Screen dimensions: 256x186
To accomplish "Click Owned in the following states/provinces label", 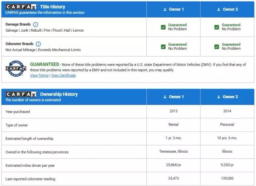I will [37, 152].
